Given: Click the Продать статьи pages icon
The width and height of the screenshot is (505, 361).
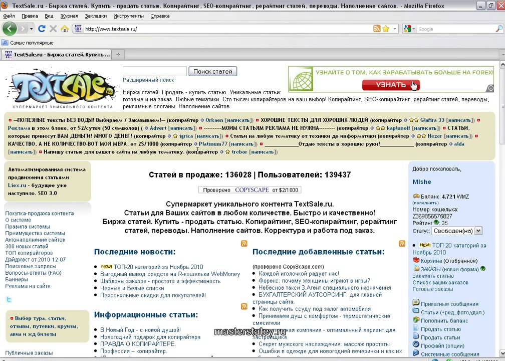Looking at the screenshot, I should pos(416,336).
